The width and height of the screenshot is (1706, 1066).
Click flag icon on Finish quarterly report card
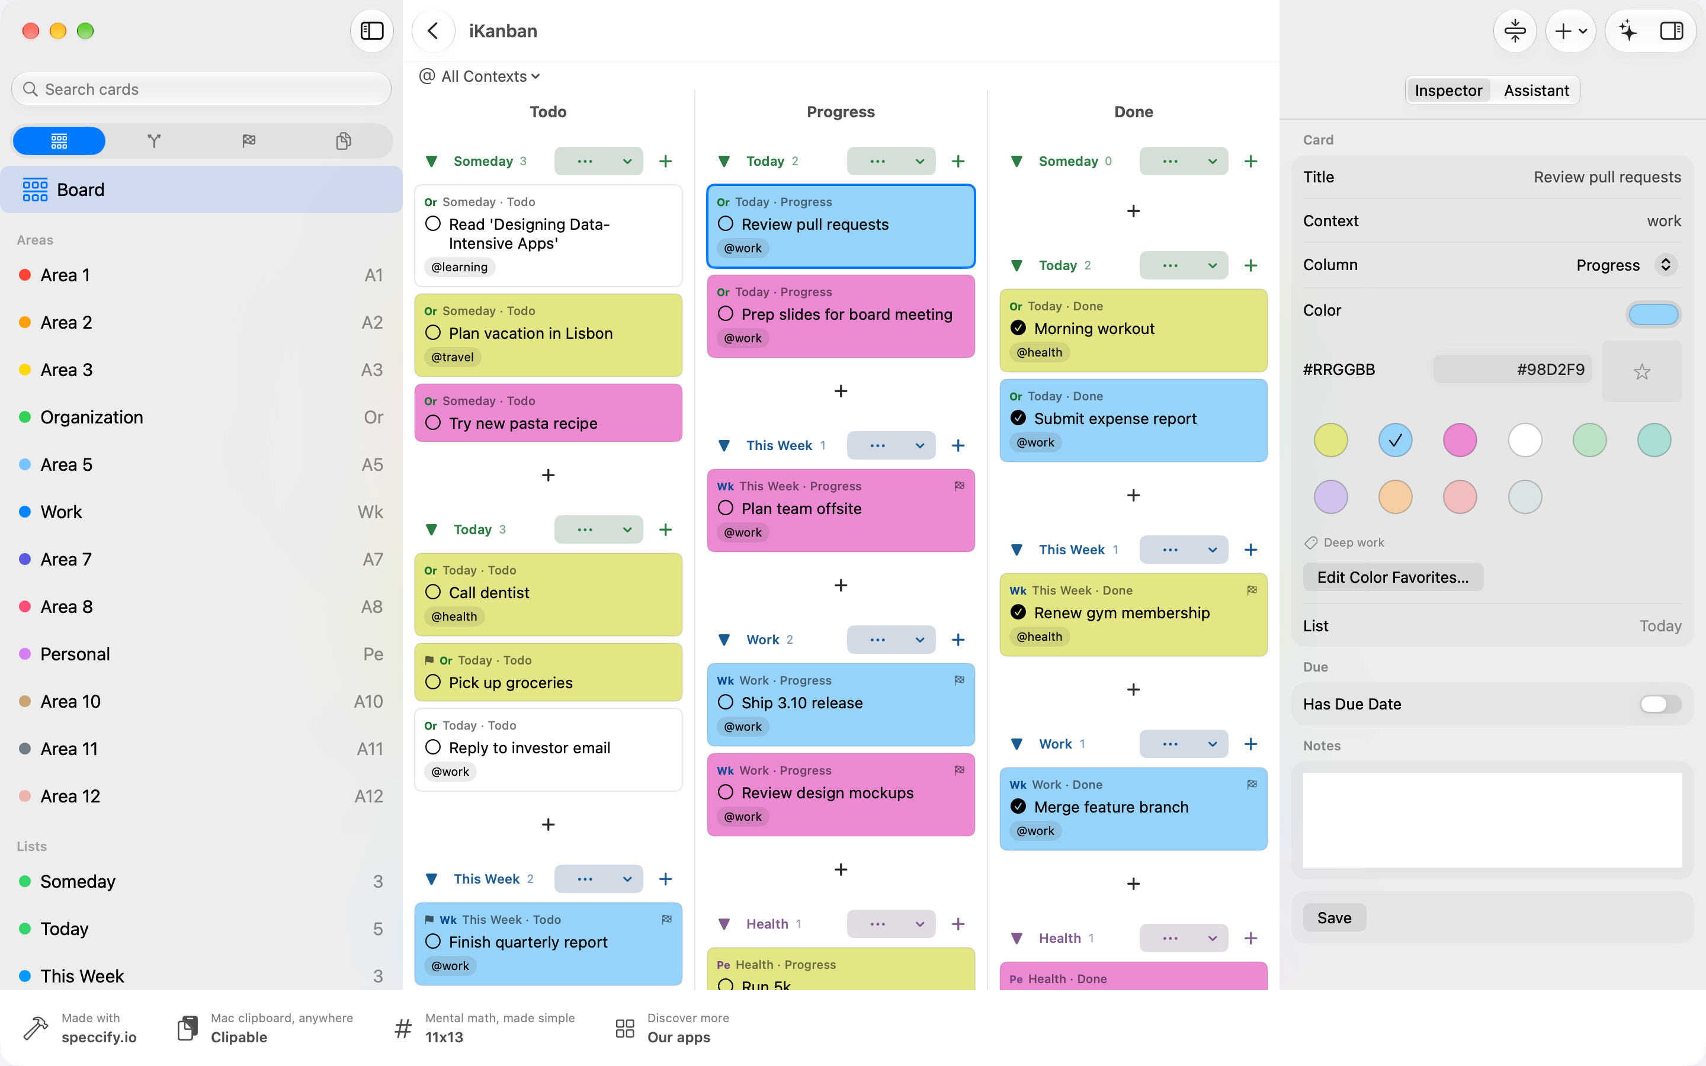pyautogui.click(x=666, y=919)
